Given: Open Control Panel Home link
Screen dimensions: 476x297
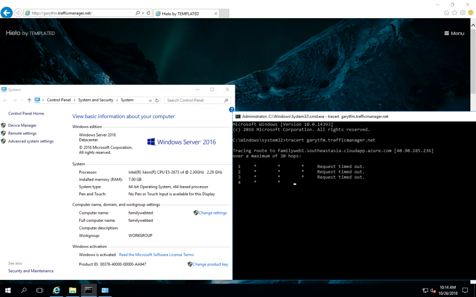Looking at the screenshot, I should (26, 113).
